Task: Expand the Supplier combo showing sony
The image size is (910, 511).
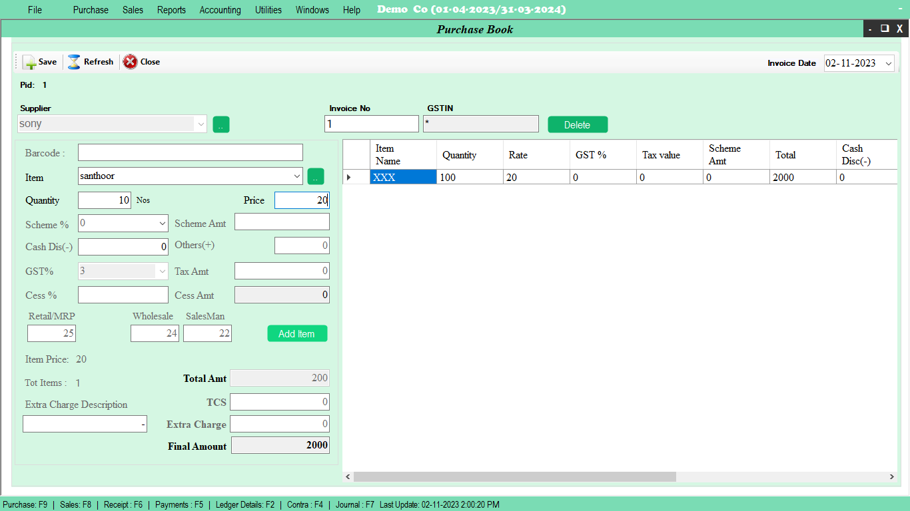Action: coord(201,124)
